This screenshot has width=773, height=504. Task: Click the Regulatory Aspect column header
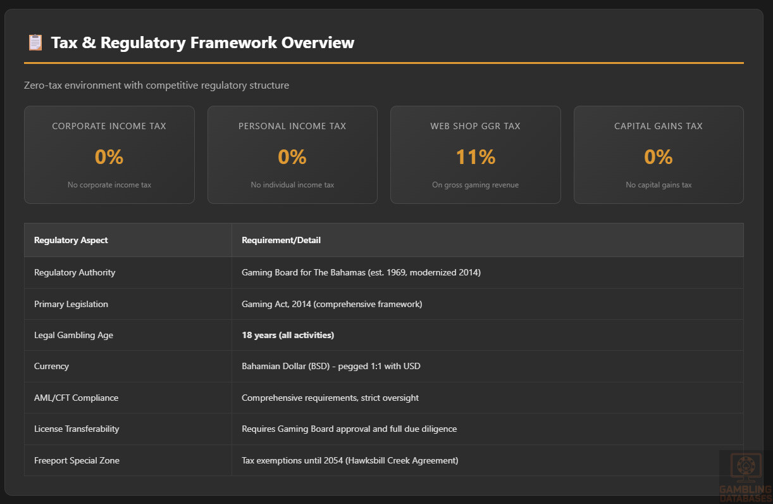pos(71,240)
